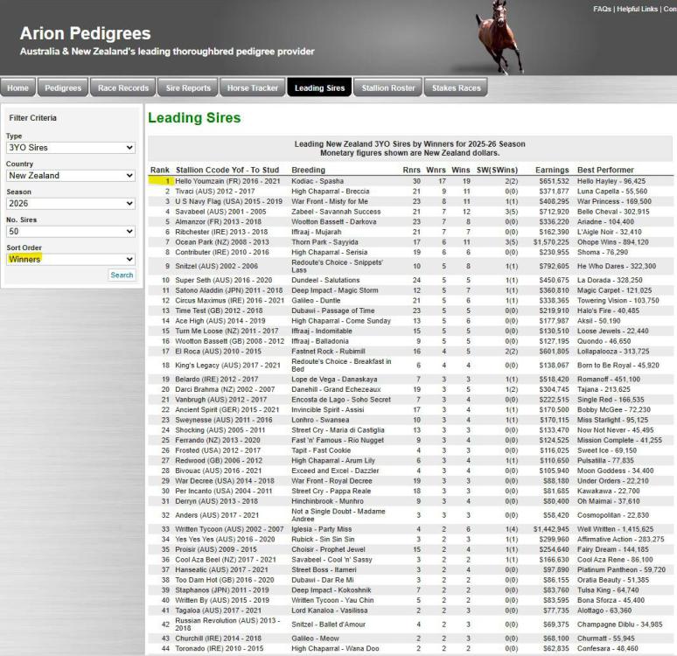Image resolution: width=677 pixels, height=656 pixels.
Task: Click stallion U S Navy Flag (USA)
Action: (x=229, y=202)
